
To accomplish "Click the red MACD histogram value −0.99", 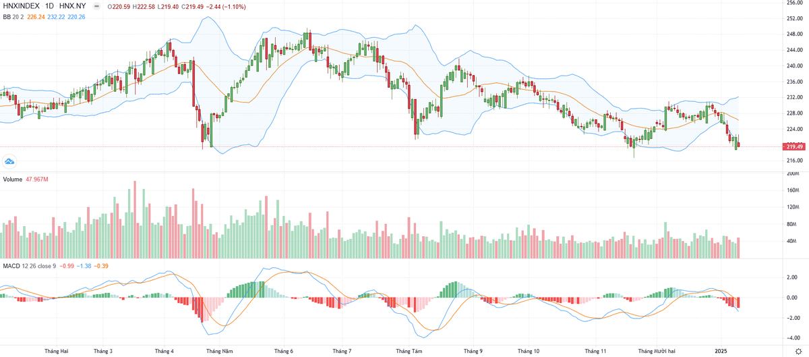I will tap(67, 266).
